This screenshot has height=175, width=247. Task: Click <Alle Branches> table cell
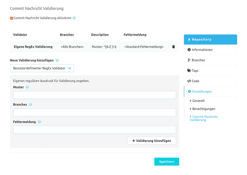[x=72, y=46]
